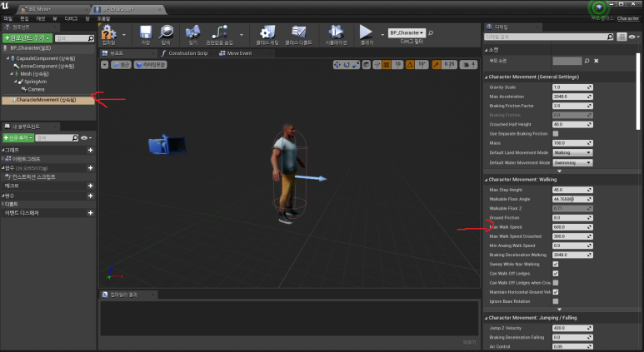Click the Play arrow in toolbar
The image size is (644, 352).
(366, 32)
